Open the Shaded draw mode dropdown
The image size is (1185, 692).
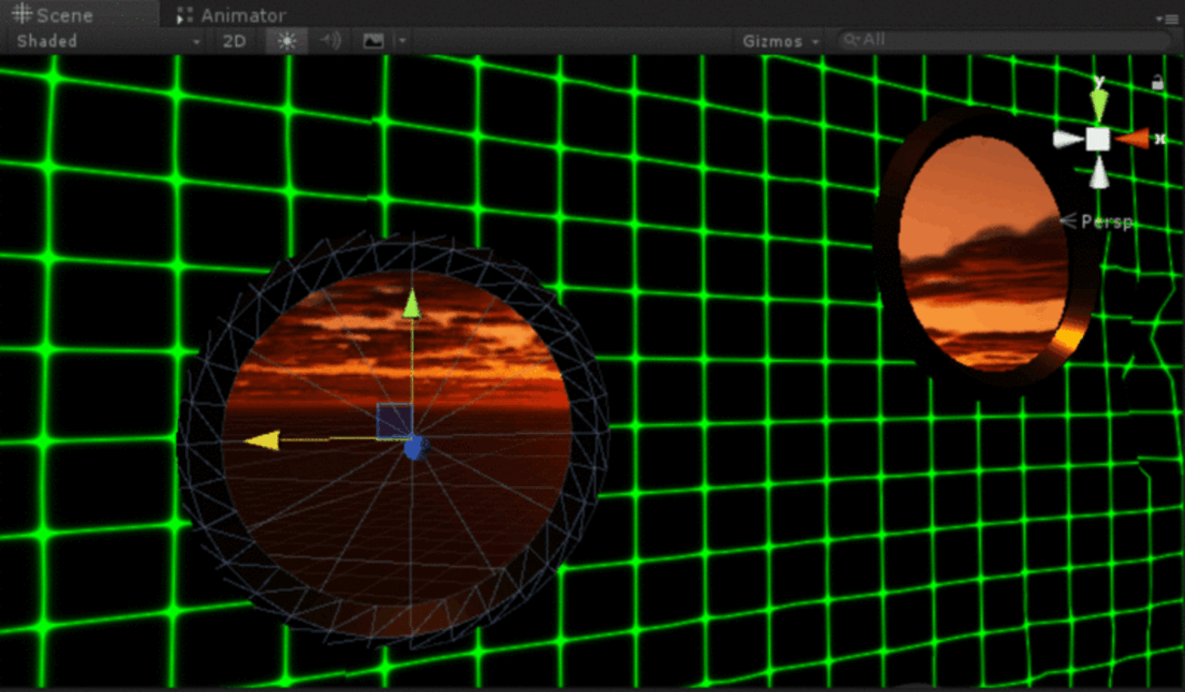[x=108, y=41]
